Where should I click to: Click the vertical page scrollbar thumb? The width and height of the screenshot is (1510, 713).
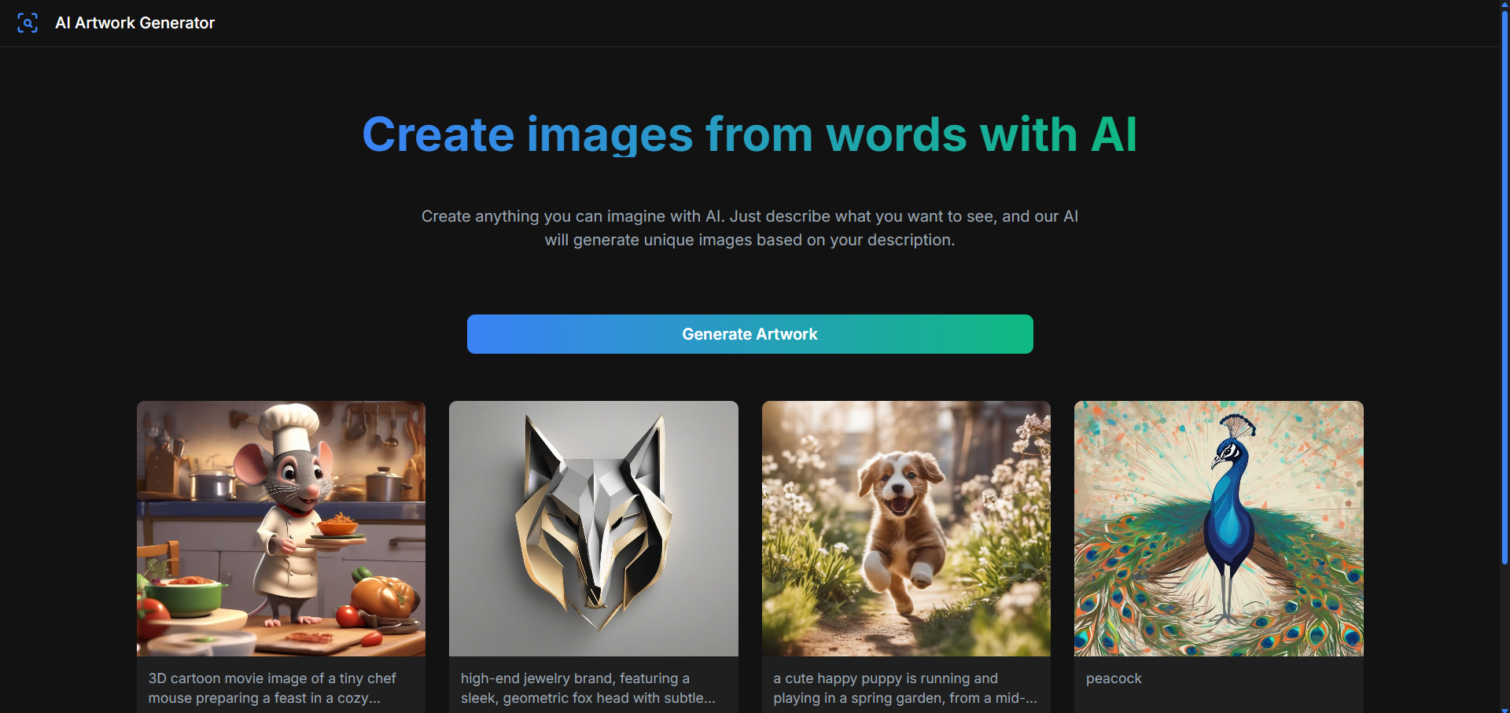(x=1504, y=287)
